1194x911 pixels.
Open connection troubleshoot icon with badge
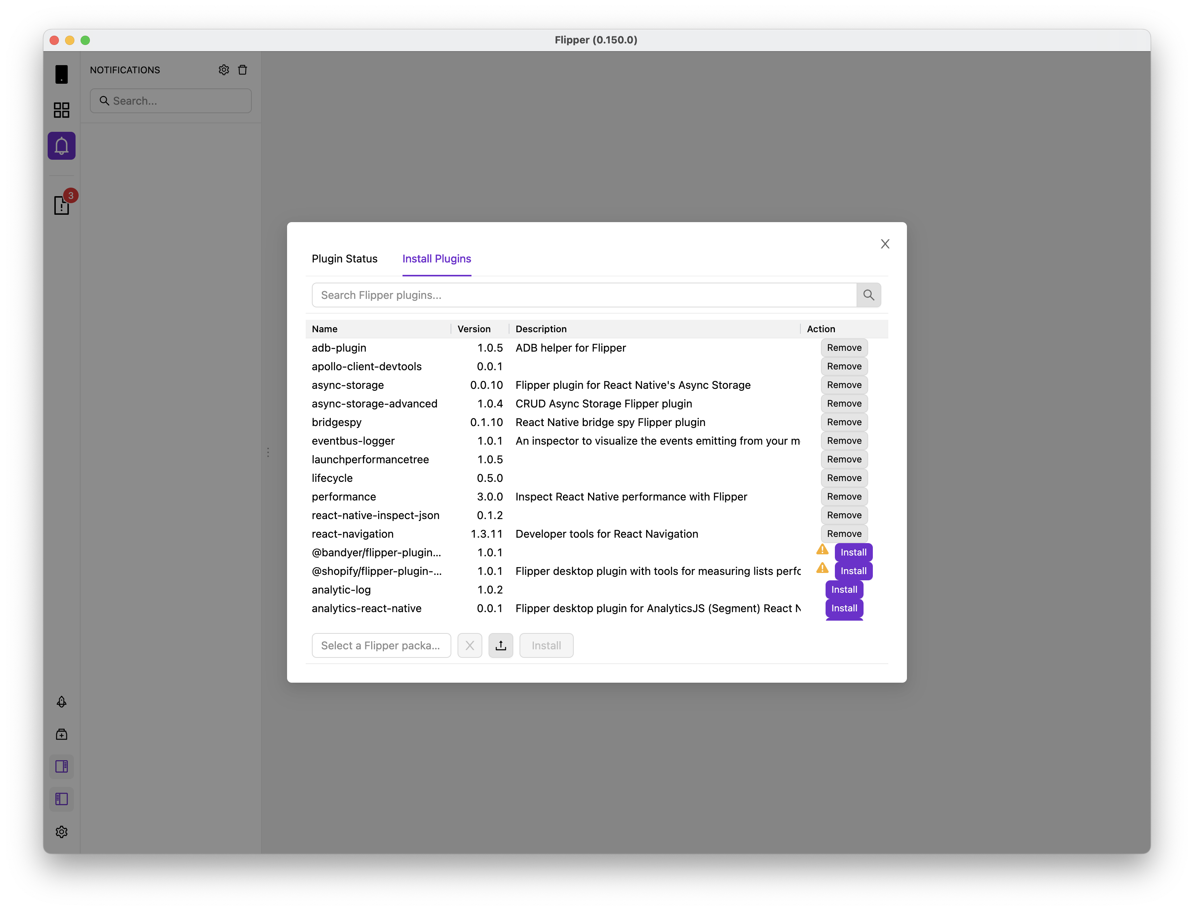click(x=62, y=205)
